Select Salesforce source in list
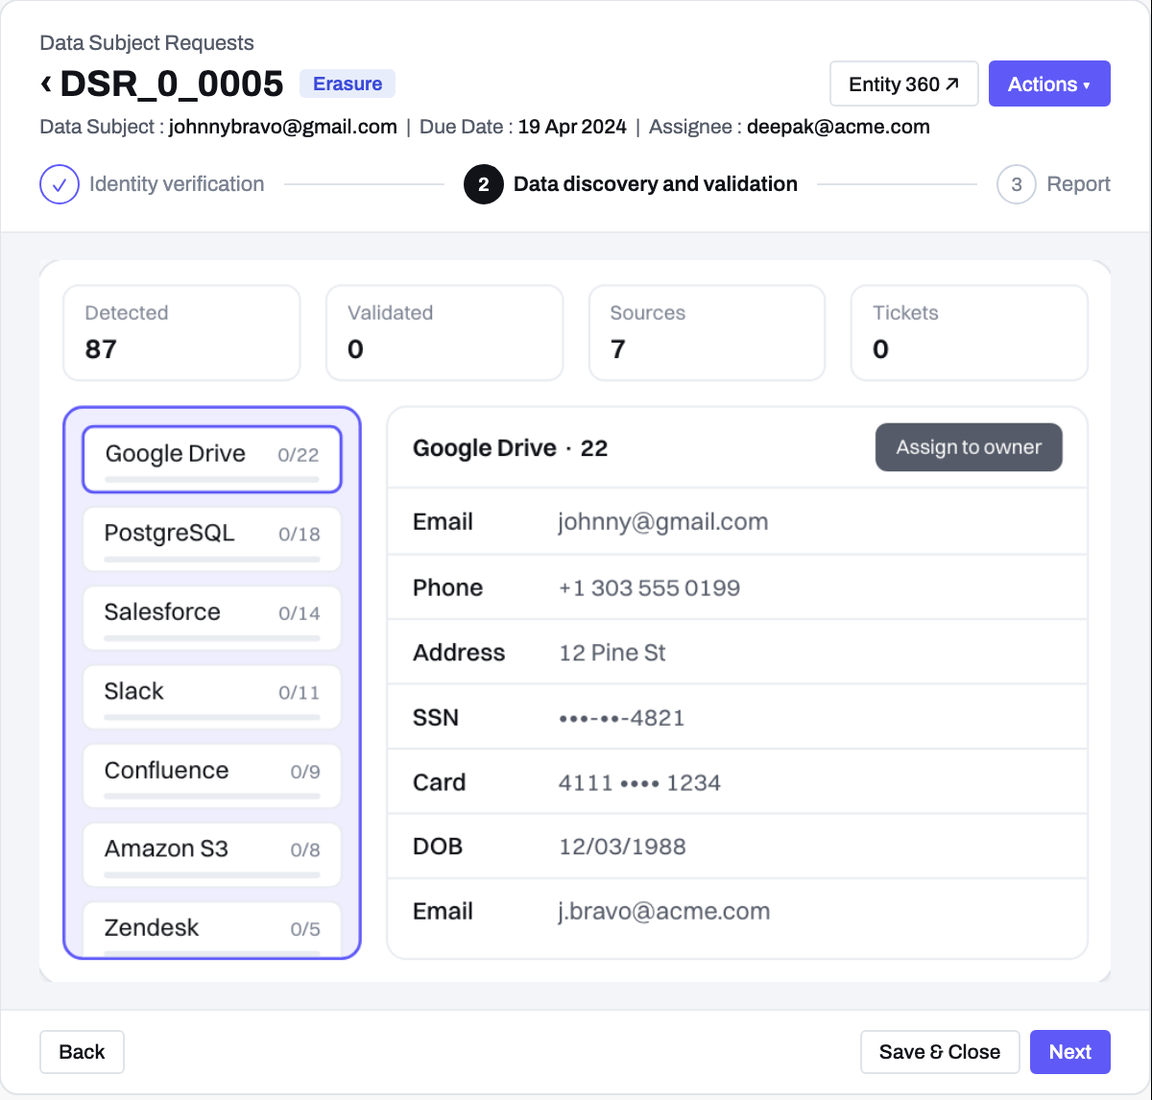 coord(212,618)
